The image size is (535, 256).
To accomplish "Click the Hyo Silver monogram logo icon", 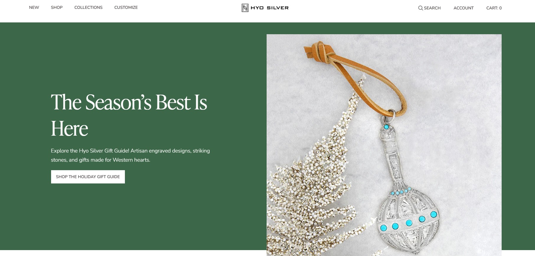I will point(245,8).
